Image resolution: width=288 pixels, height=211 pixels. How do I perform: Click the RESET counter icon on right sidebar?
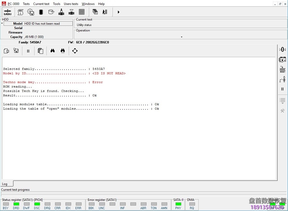point(283,69)
